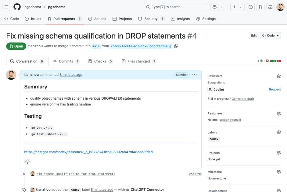Viewport: 287px width, 192px height.
Task: Click assign yourself link
Action: point(230,120)
